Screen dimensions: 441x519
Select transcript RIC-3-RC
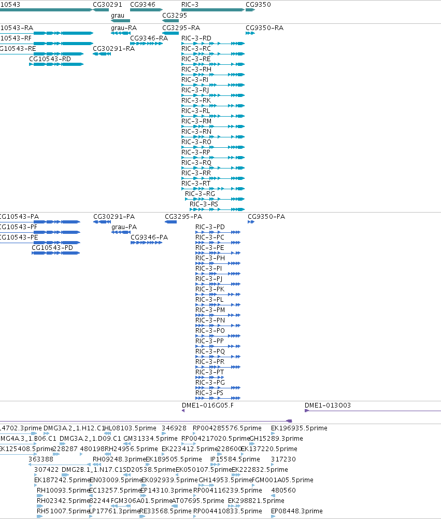click(212, 54)
